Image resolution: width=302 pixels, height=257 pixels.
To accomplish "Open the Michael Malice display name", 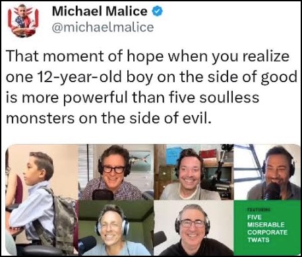I will coord(100,11).
